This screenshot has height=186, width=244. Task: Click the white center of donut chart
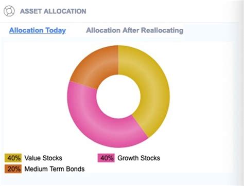[x=118, y=97]
